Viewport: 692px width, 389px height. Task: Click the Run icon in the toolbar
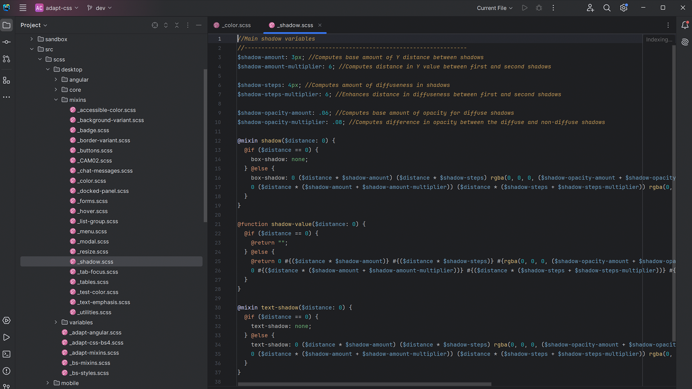click(x=524, y=8)
